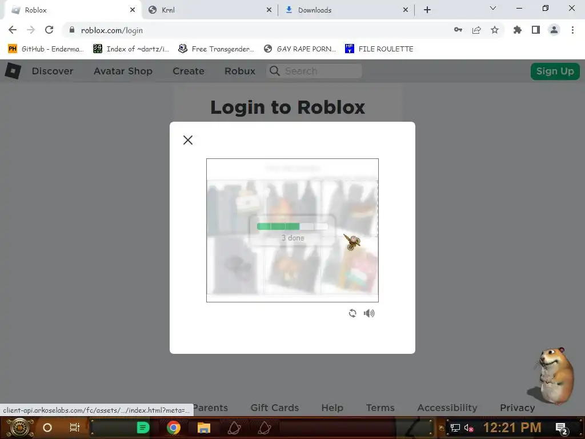Toggle the Chrome side panel
This screenshot has width=585, height=439.
pyautogui.click(x=536, y=30)
